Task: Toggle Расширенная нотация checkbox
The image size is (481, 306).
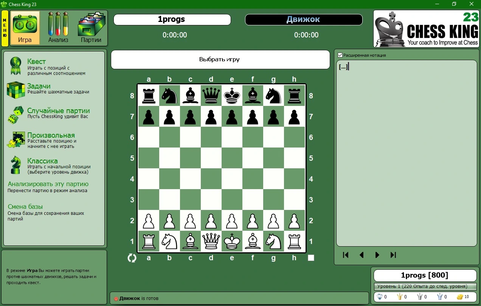Action: pyautogui.click(x=340, y=55)
